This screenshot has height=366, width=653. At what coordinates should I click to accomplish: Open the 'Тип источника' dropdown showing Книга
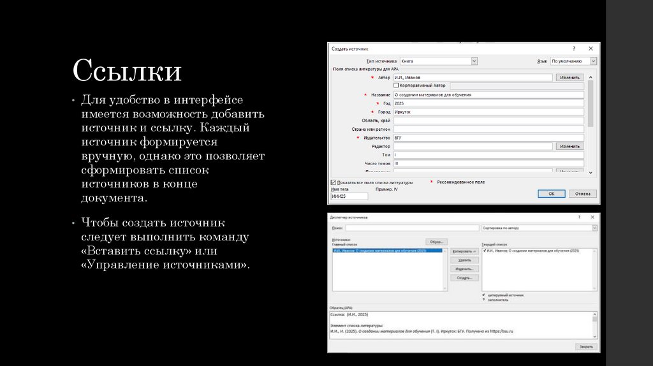point(439,61)
